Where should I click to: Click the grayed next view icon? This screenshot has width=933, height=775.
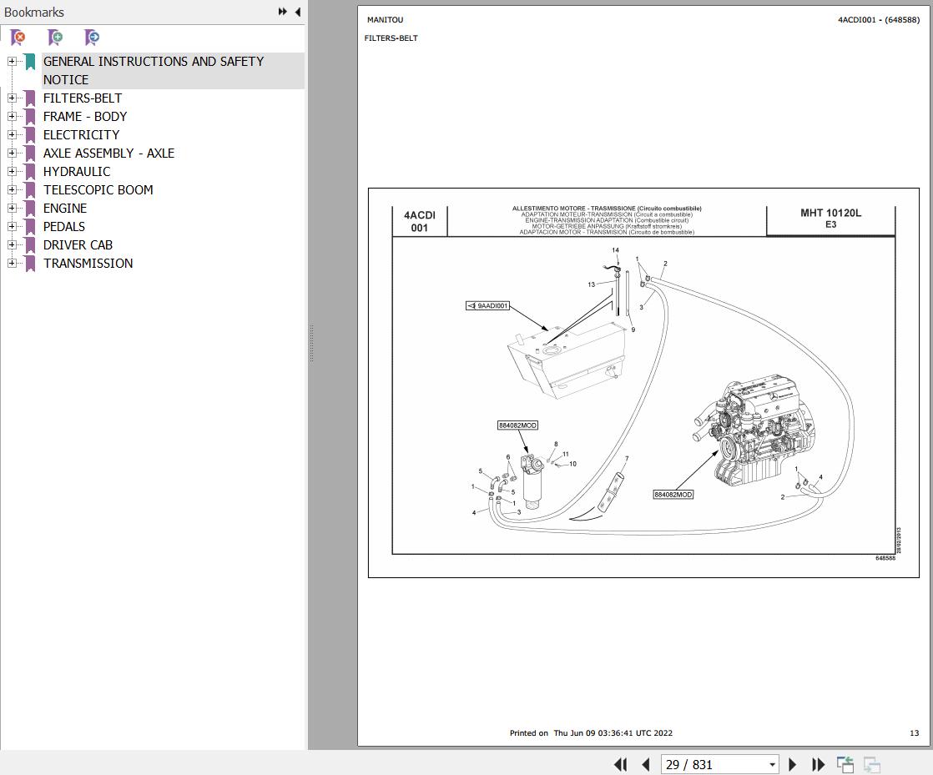point(872,764)
